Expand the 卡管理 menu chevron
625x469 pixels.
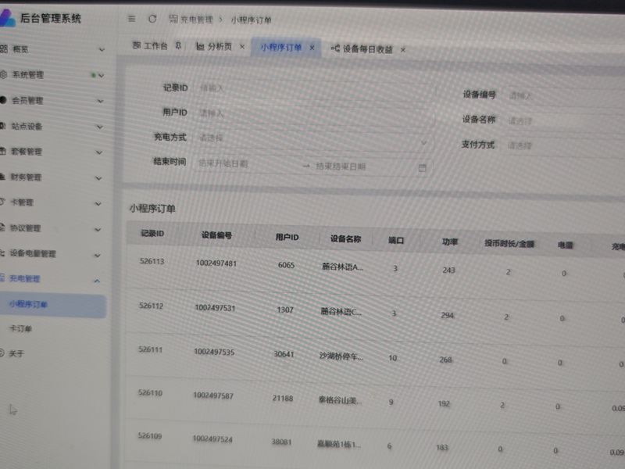pos(98,204)
